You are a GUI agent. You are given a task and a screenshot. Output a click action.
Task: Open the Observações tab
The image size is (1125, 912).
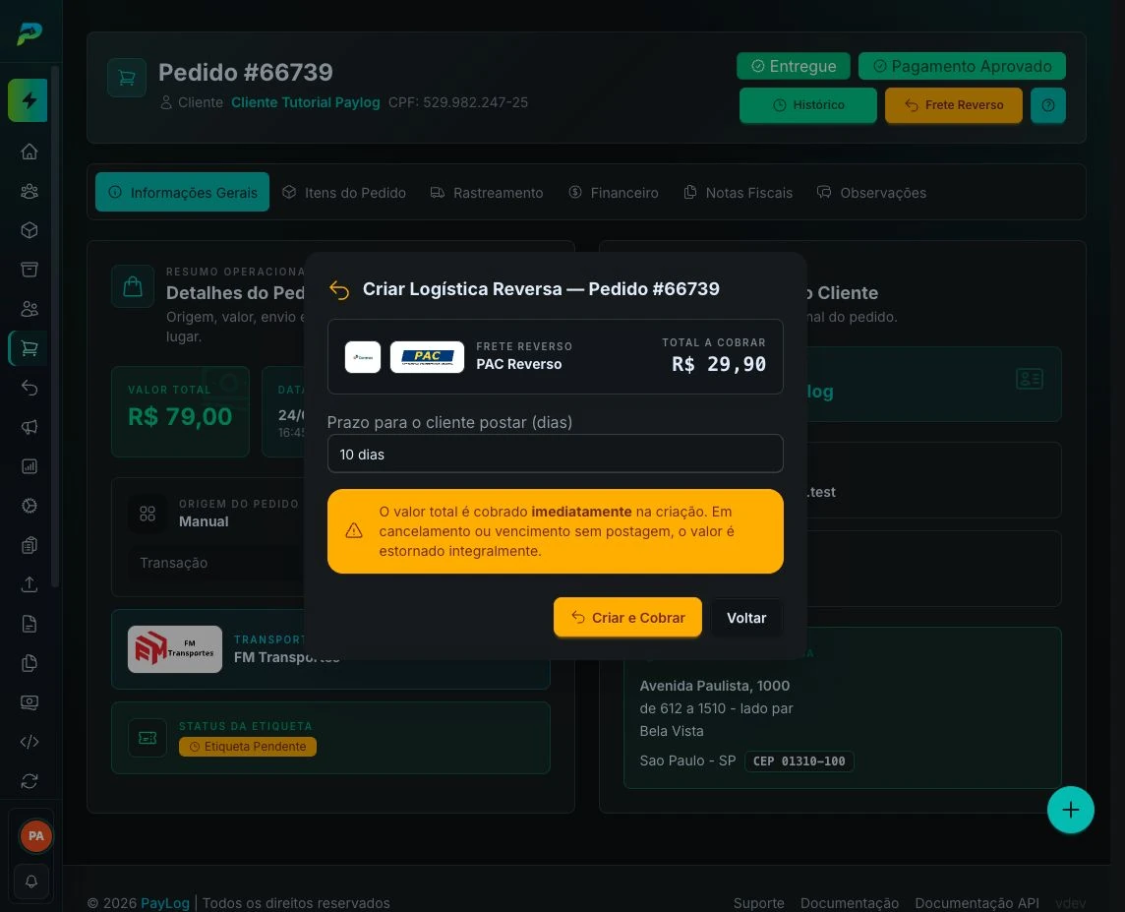tap(871, 192)
